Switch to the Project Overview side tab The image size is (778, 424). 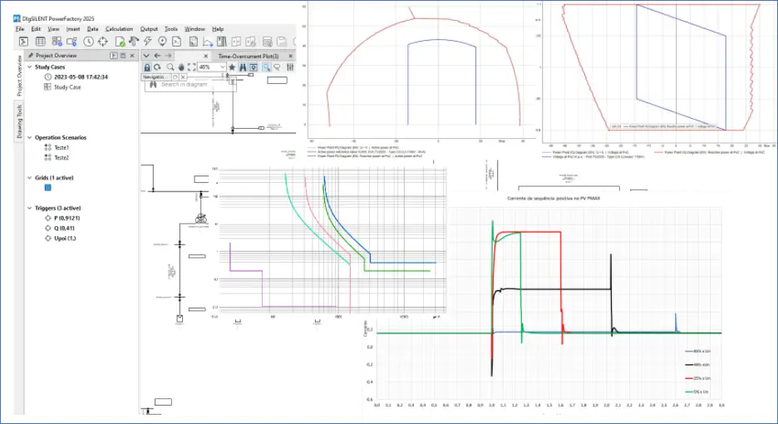(x=19, y=76)
